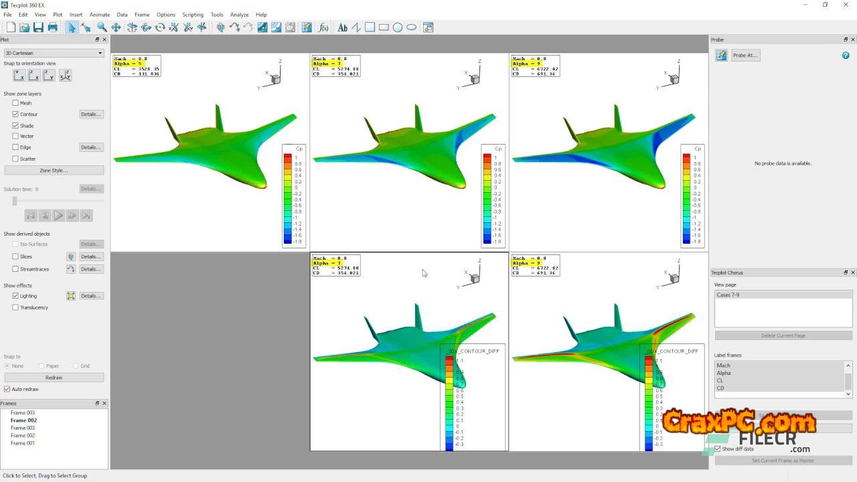857x482 pixels.
Task: Open the 3D Cartesian plot type dropdown
Action: pos(54,53)
